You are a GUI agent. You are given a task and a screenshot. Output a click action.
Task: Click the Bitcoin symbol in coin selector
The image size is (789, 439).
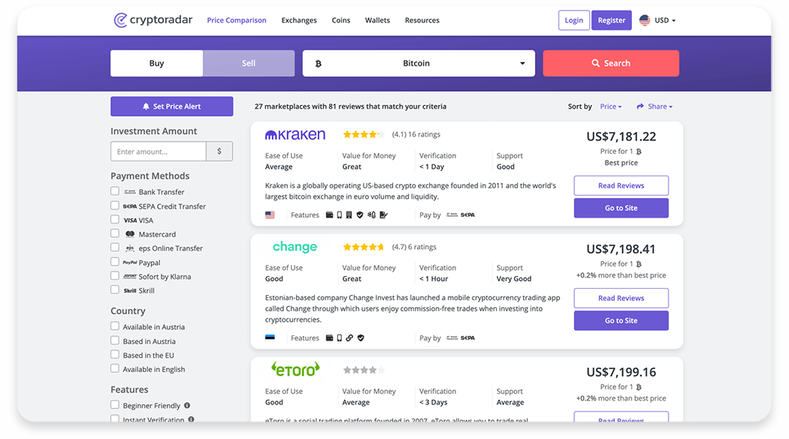coord(318,63)
